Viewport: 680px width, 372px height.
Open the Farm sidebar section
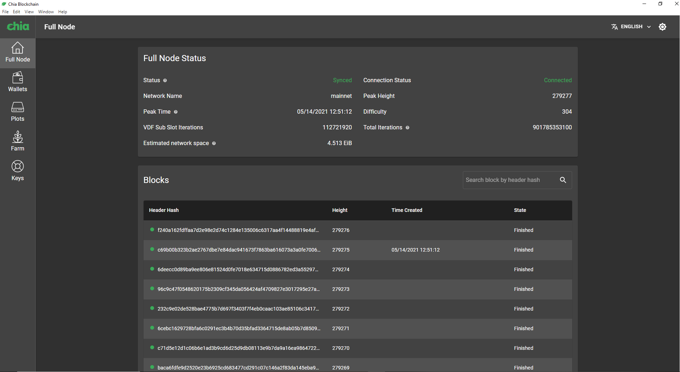17,142
